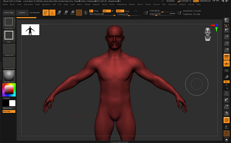Viewport: 231px width, 143px height.
Task: Toggle the Floor grid icon
Action: tap(227, 63)
